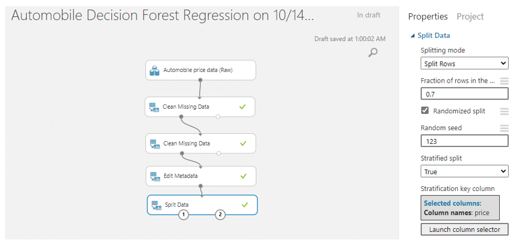Click the Random seed input field
The width and height of the screenshot is (517, 242).
pyautogui.click(x=464, y=141)
